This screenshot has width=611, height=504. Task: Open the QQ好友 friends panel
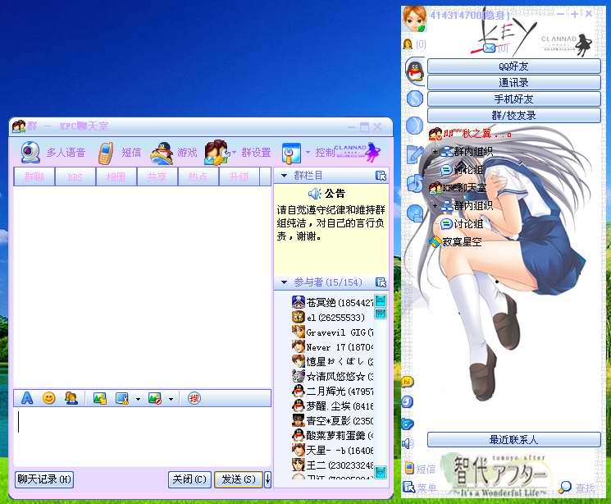[514, 66]
